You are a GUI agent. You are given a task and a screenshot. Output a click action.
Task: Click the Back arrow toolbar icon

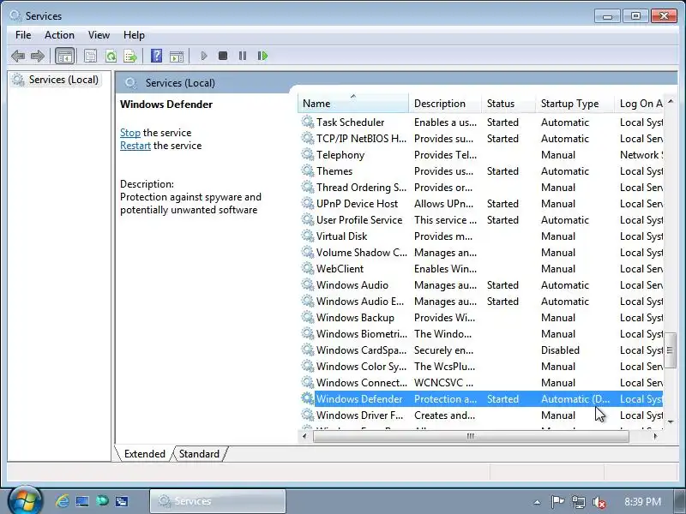(18, 56)
